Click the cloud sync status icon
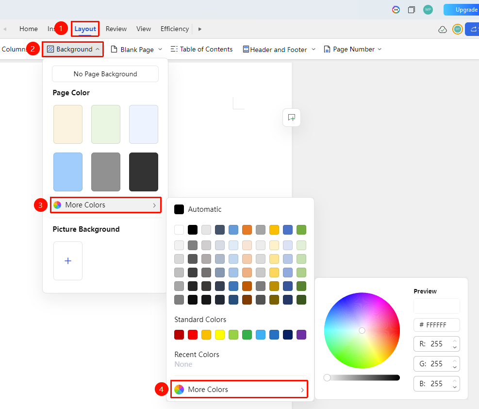 coord(443,29)
